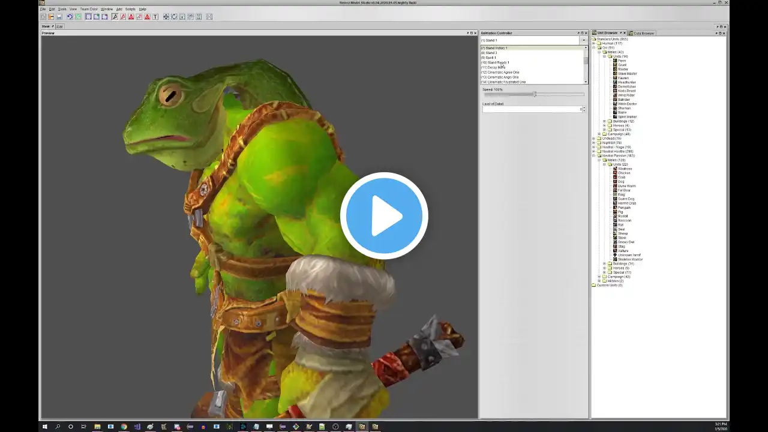
Task: Open the Scripts menu
Action: 130,9
